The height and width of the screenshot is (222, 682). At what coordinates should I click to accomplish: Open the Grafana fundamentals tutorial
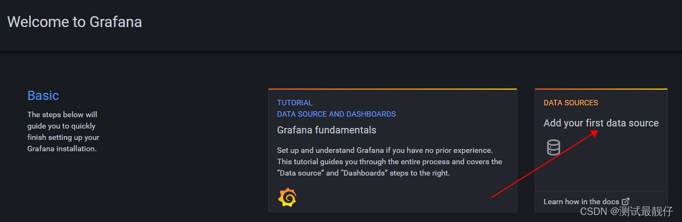pos(327,130)
